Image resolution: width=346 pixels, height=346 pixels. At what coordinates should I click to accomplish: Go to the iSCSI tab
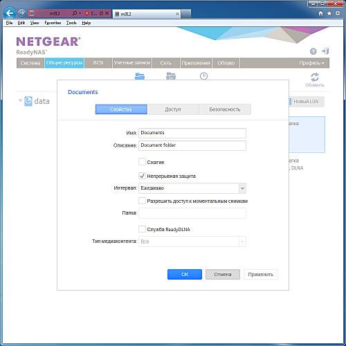point(98,63)
